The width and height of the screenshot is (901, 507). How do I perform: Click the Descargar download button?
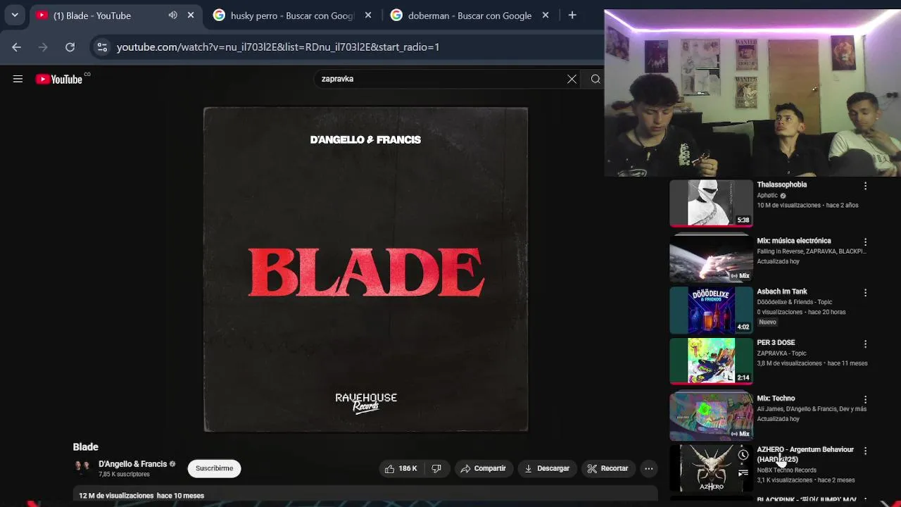click(547, 468)
